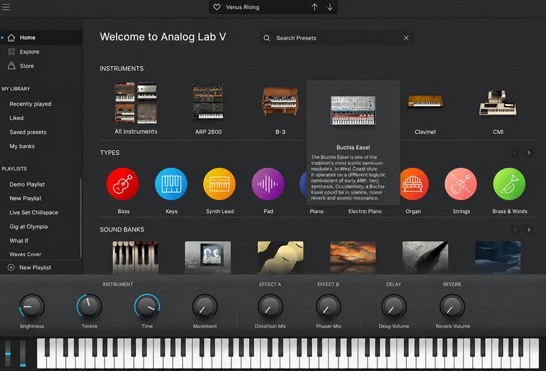Viewport: 546px width, 371px height.
Task: Open the Waves Cover playlist
Action: click(x=25, y=255)
